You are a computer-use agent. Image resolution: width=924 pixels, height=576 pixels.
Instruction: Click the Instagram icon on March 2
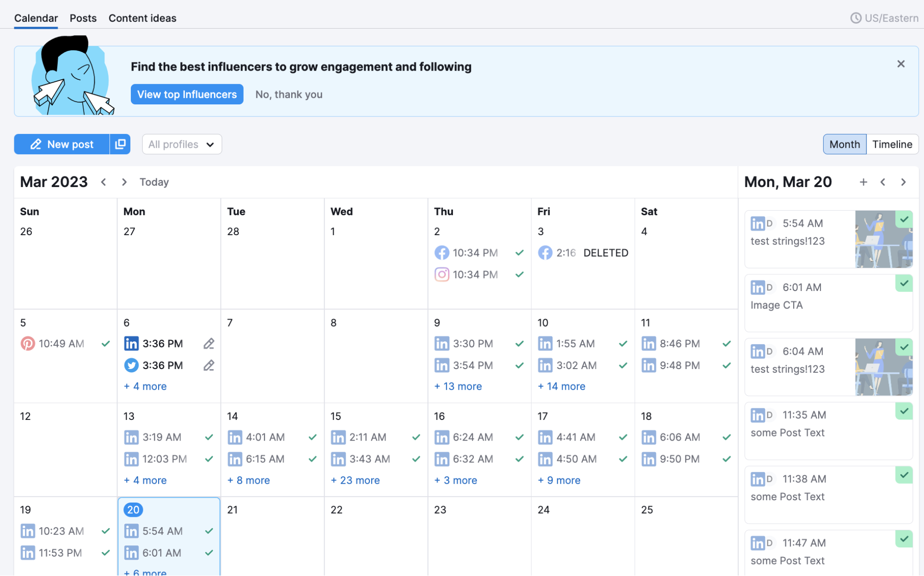click(442, 274)
